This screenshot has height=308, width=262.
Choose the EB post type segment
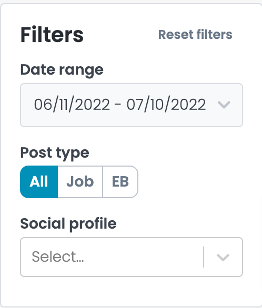(120, 182)
